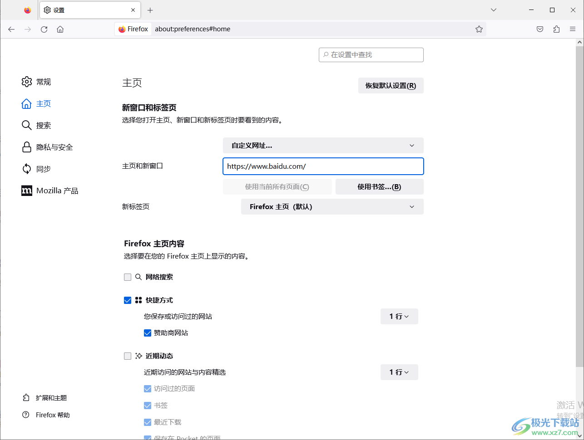Click the 近期访问的网站与内容精选 text
The height and width of the screenshot is (440, 584).
[185, 372]
